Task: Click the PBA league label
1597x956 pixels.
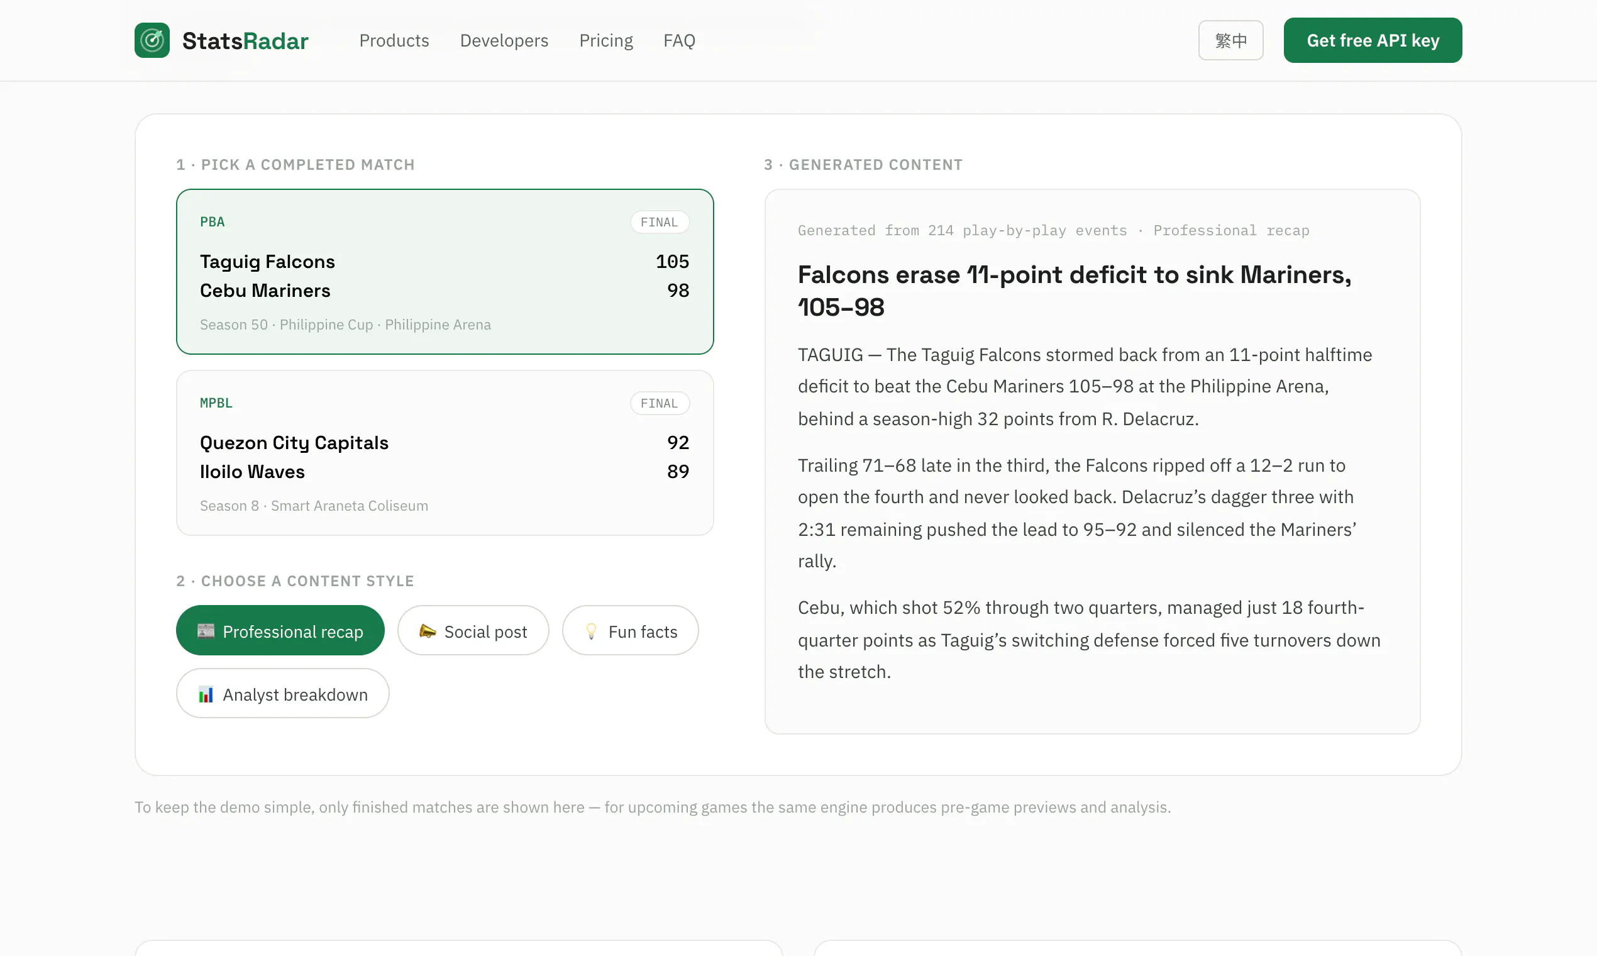Action: (x=213, y=221)
